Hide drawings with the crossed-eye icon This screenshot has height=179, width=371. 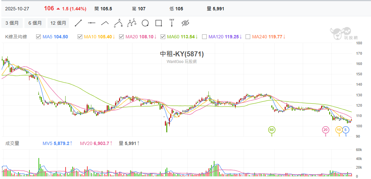coord(185,23)
